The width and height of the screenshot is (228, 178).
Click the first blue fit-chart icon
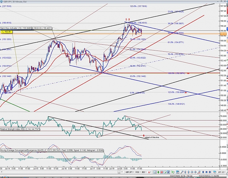point(203,172)
